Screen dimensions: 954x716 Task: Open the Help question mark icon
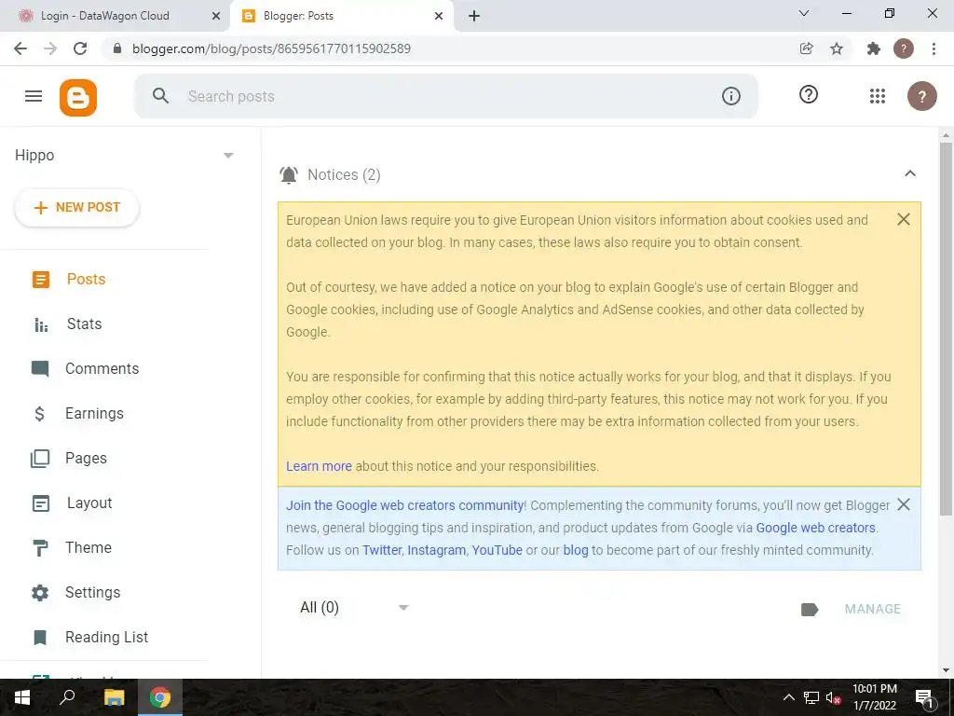pos(809,94)
